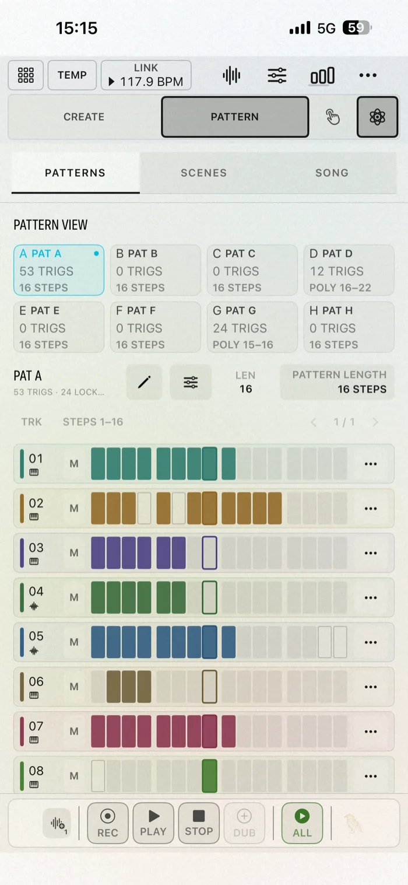Image resolution: width=408 pixels, height=885 pixels.
Task: Mute track 04
Action: pyautogui.click(x=74, y=597)
